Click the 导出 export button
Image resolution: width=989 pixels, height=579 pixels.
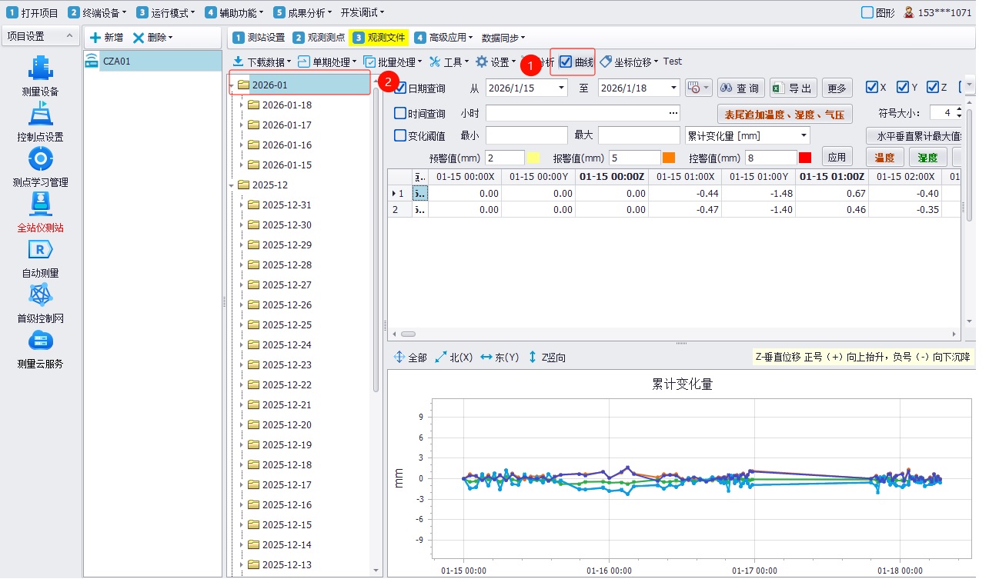pos(793,88)
